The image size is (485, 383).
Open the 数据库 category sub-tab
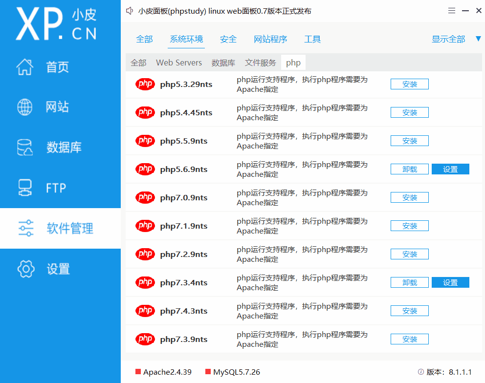pos(223,63)
